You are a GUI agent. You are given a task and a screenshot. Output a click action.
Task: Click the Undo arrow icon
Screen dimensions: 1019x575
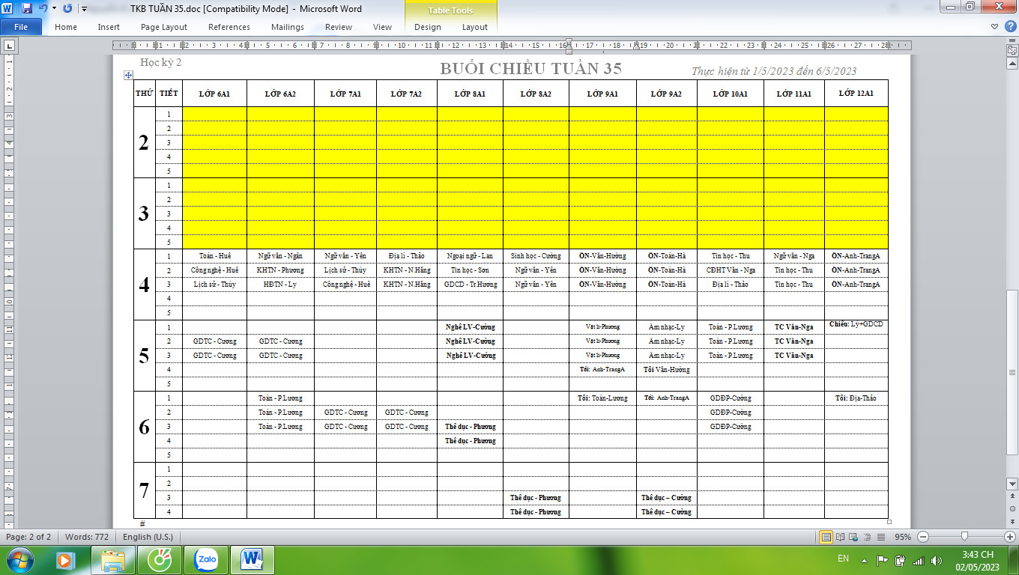43,9
